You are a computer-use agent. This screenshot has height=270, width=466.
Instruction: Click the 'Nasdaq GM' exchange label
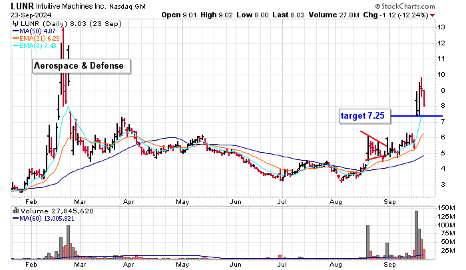coord(128,6)
